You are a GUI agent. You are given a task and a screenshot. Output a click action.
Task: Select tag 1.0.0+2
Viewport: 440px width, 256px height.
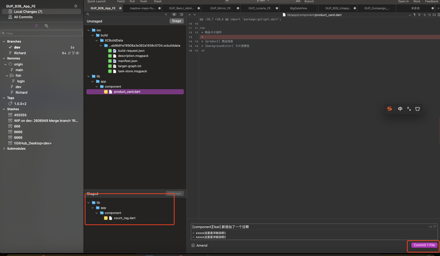pos(20,104)
